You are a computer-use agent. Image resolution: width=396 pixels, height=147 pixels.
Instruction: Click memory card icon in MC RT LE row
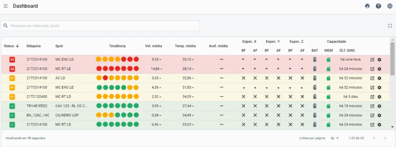(x=328, y=69)
